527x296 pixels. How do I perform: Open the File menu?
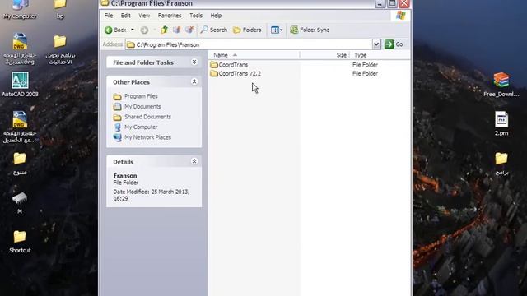(x=109, y=16)
